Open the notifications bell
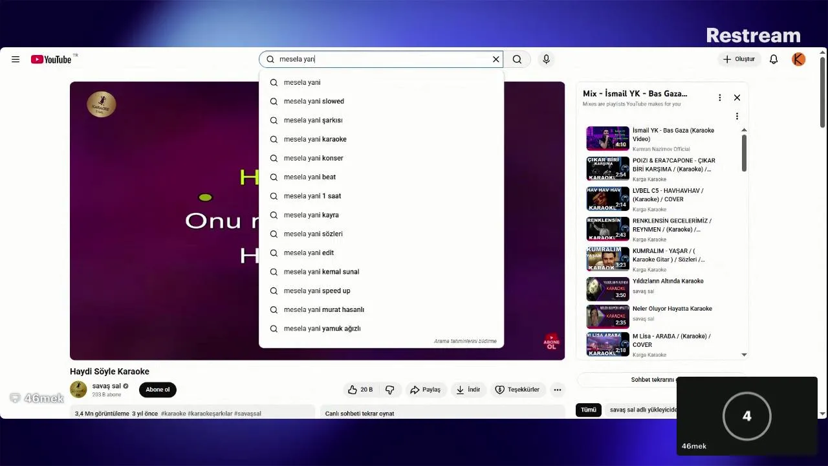 pyautogui.click(x=774, y=59)
